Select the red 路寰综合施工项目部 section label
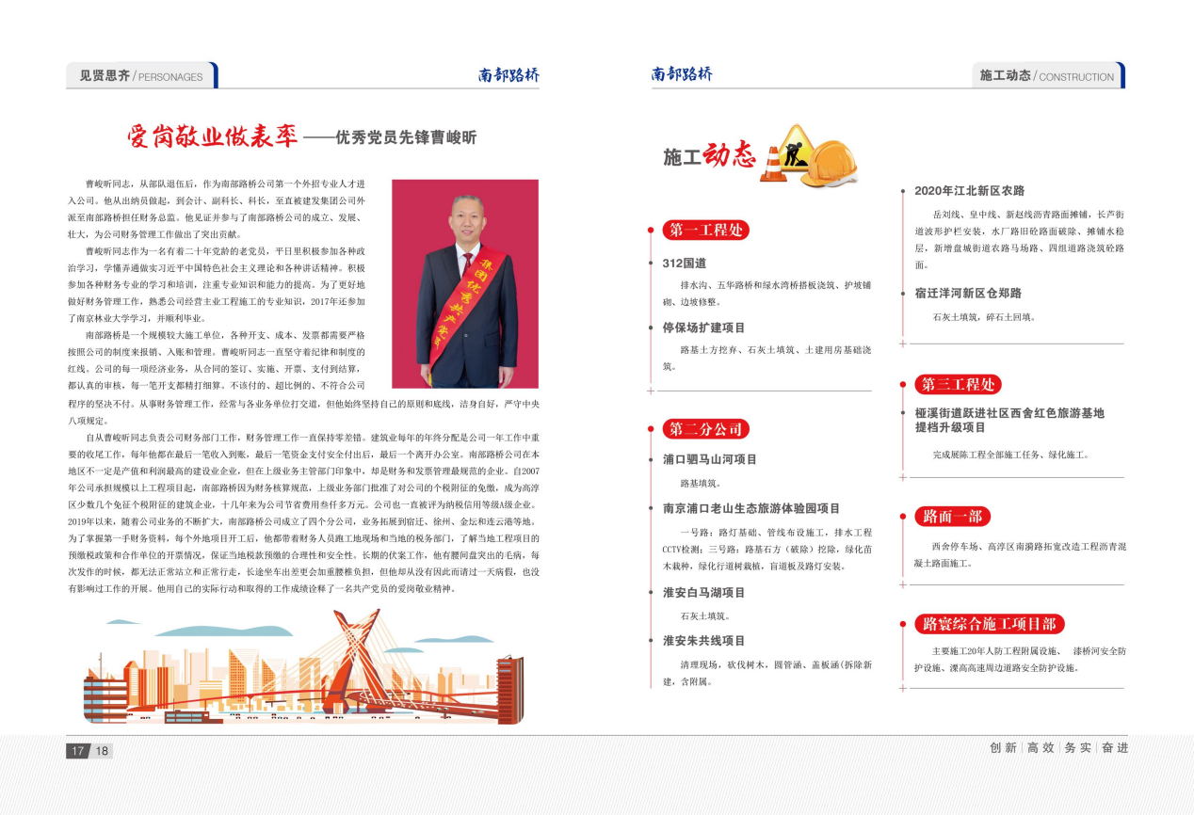Screen dimensions: 1194x815 click(990, 624)
